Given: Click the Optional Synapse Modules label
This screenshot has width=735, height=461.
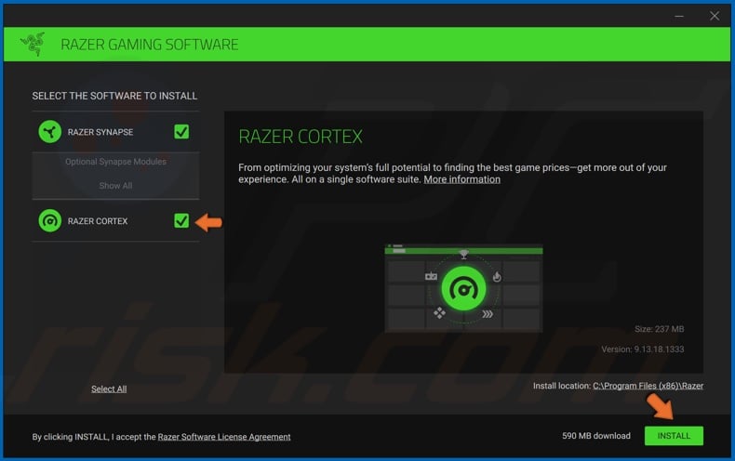Looking at the screenshot, I should (115, 162).
